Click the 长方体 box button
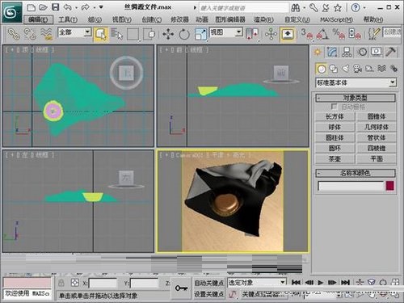 (335, 116)
